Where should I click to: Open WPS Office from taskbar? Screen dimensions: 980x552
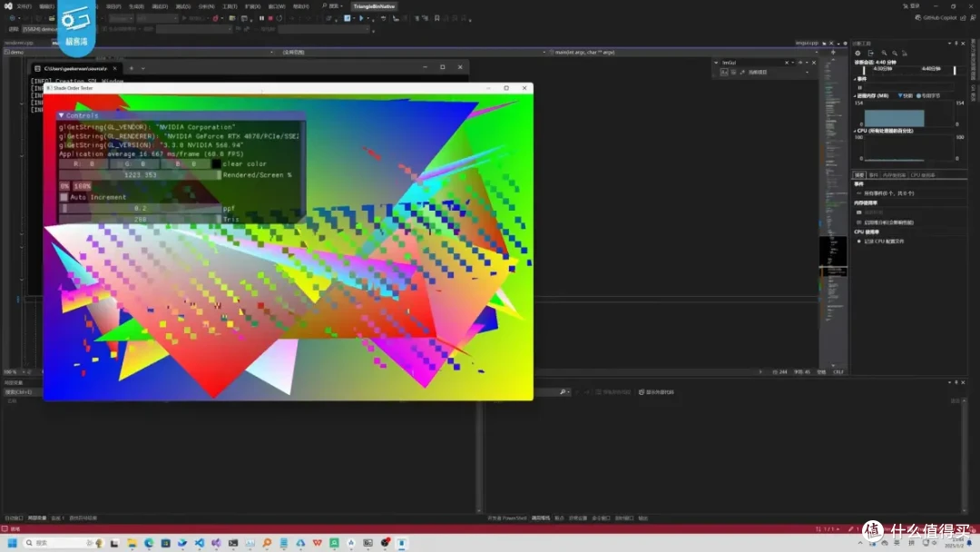coord(318,543)
